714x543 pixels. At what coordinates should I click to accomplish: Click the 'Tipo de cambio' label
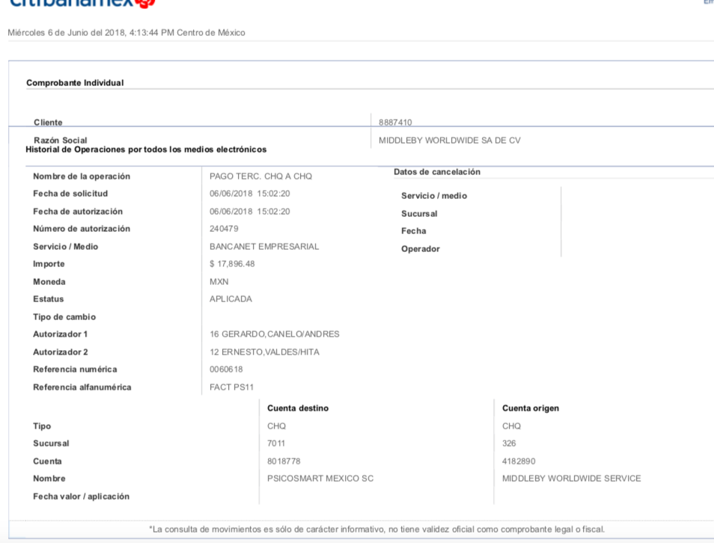tap(64, 317)
